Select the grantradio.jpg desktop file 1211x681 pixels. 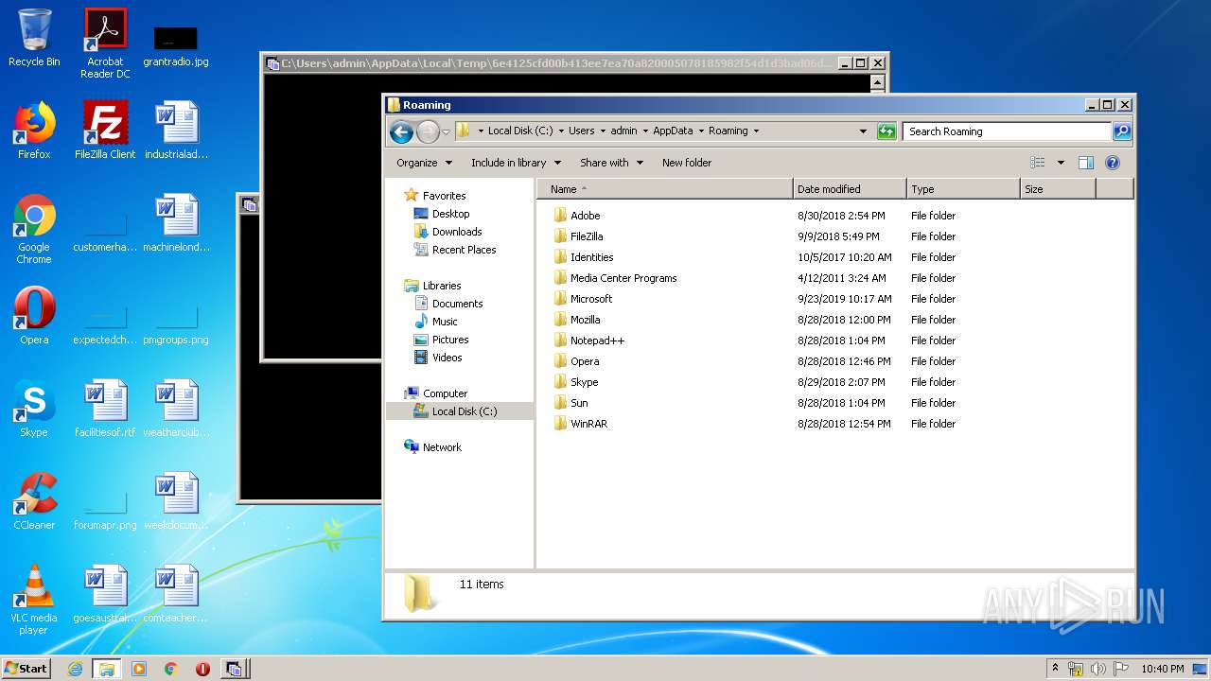(x=176, y=45)
